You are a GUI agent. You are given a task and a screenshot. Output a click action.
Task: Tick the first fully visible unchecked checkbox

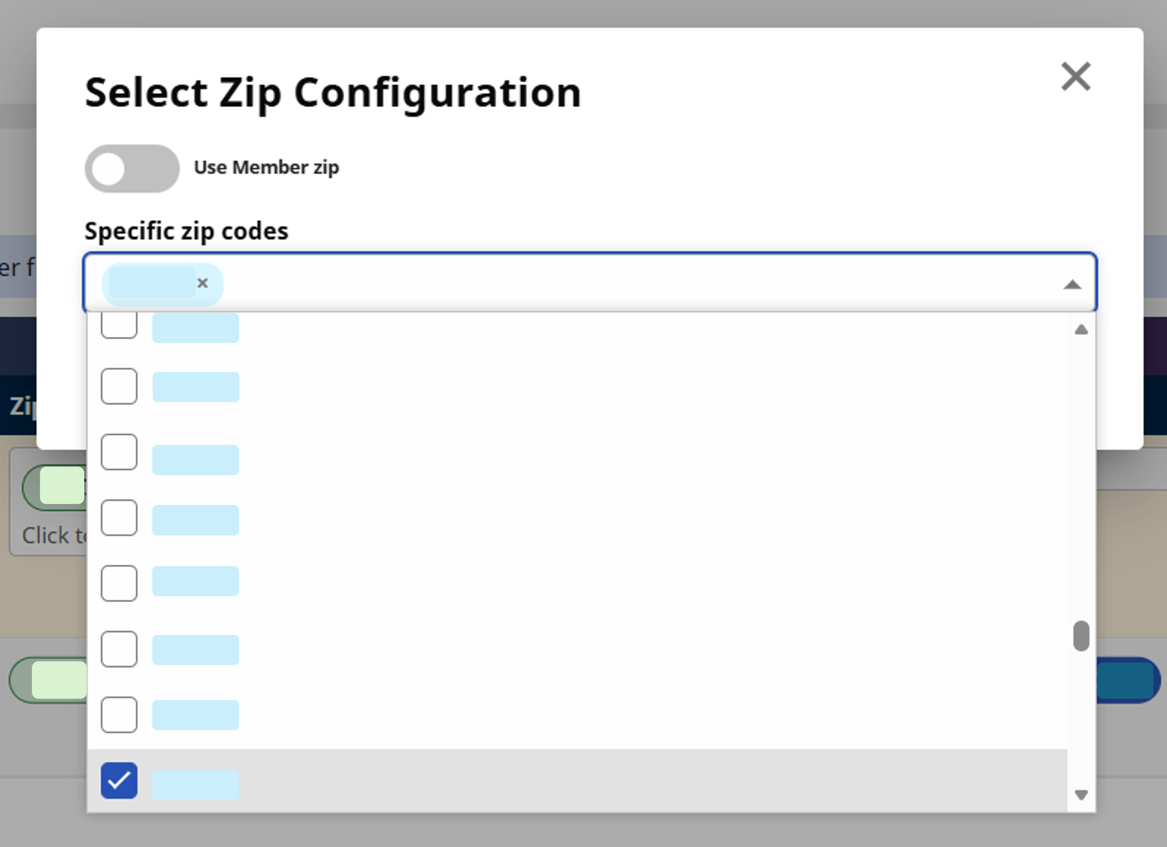click(119, 386)
